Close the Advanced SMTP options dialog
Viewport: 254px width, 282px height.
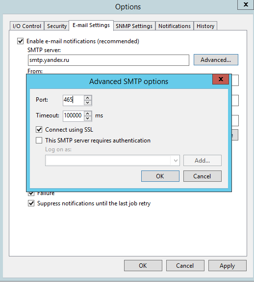(x=221, y=79)
